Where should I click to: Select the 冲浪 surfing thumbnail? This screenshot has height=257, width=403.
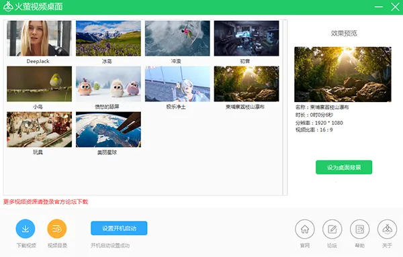[177, 38]
